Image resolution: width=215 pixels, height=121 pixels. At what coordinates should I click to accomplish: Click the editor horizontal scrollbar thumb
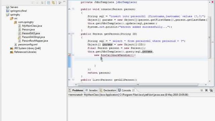(x=138, y=85)
